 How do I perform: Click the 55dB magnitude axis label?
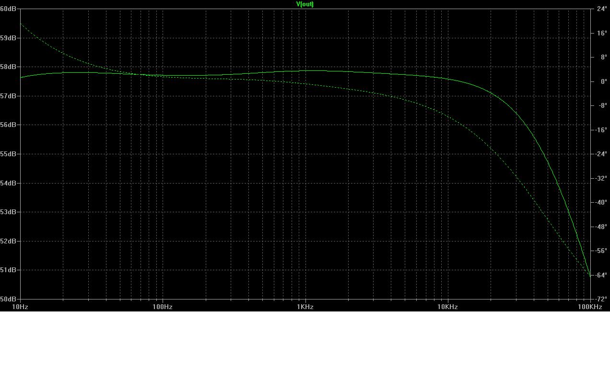point(8,154)
